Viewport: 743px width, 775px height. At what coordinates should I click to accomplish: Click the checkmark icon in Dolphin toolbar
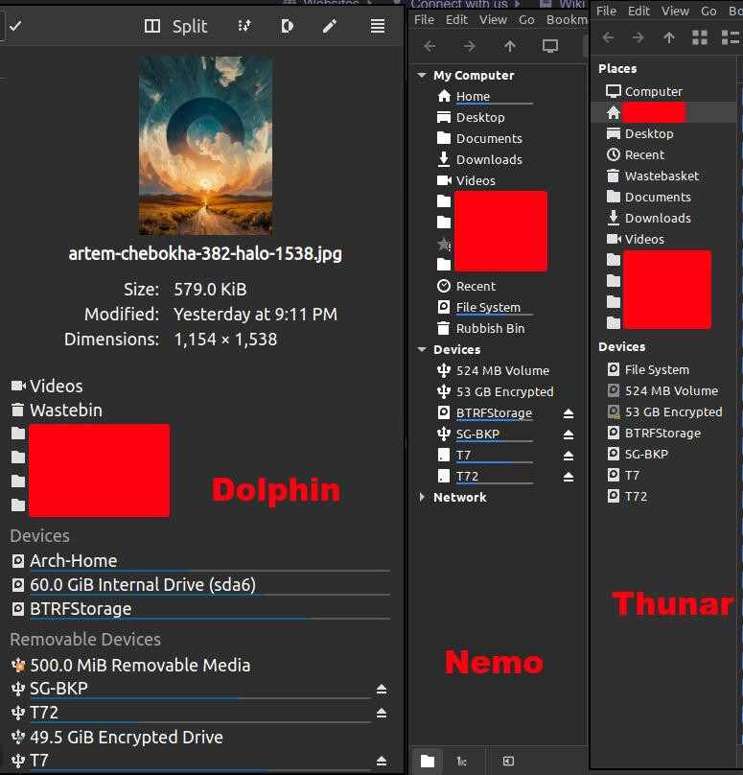click(x=15, y=26)
